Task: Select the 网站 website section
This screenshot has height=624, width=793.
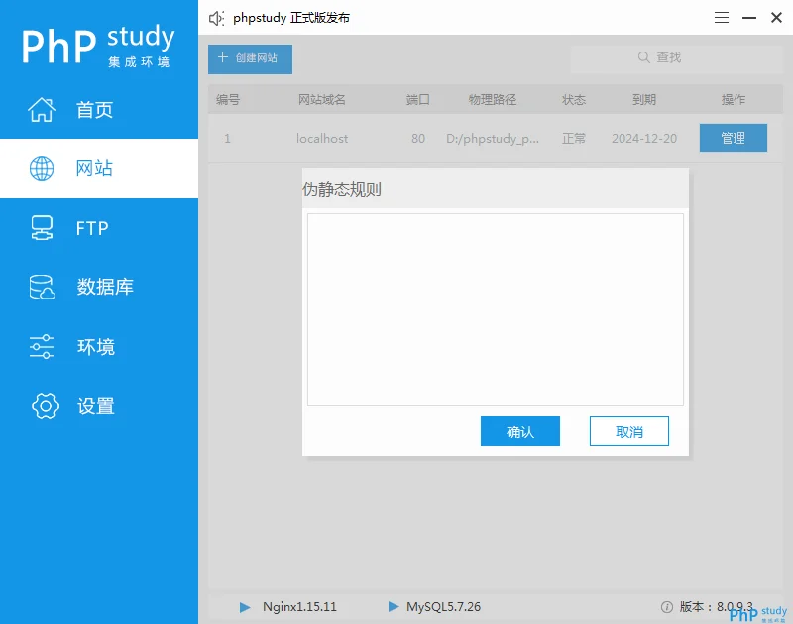Action: pos(99,168)
